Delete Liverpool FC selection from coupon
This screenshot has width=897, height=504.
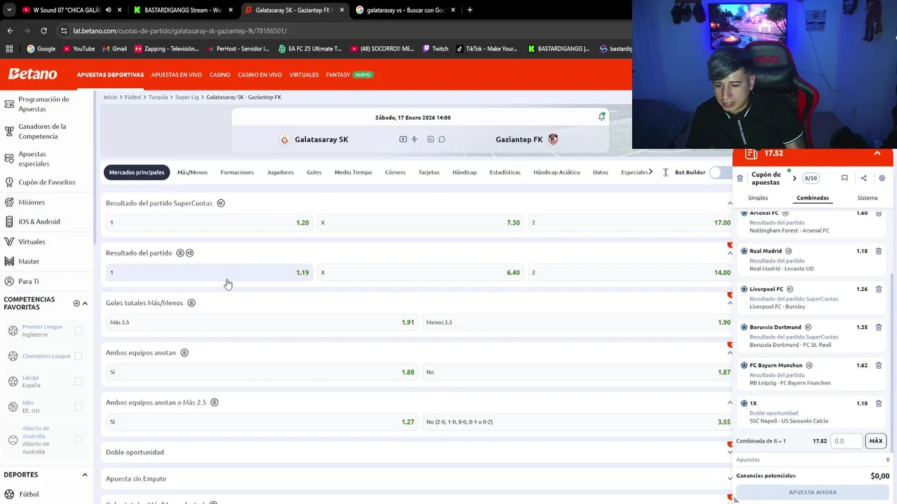[878, 289]
